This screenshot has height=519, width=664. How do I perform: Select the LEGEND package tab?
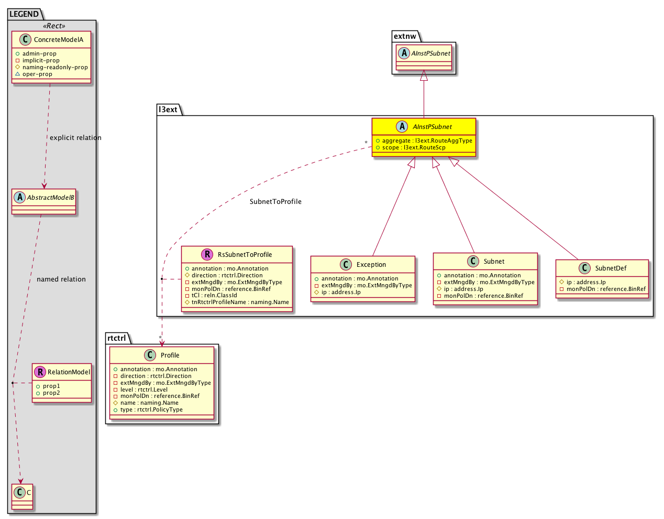24,14
